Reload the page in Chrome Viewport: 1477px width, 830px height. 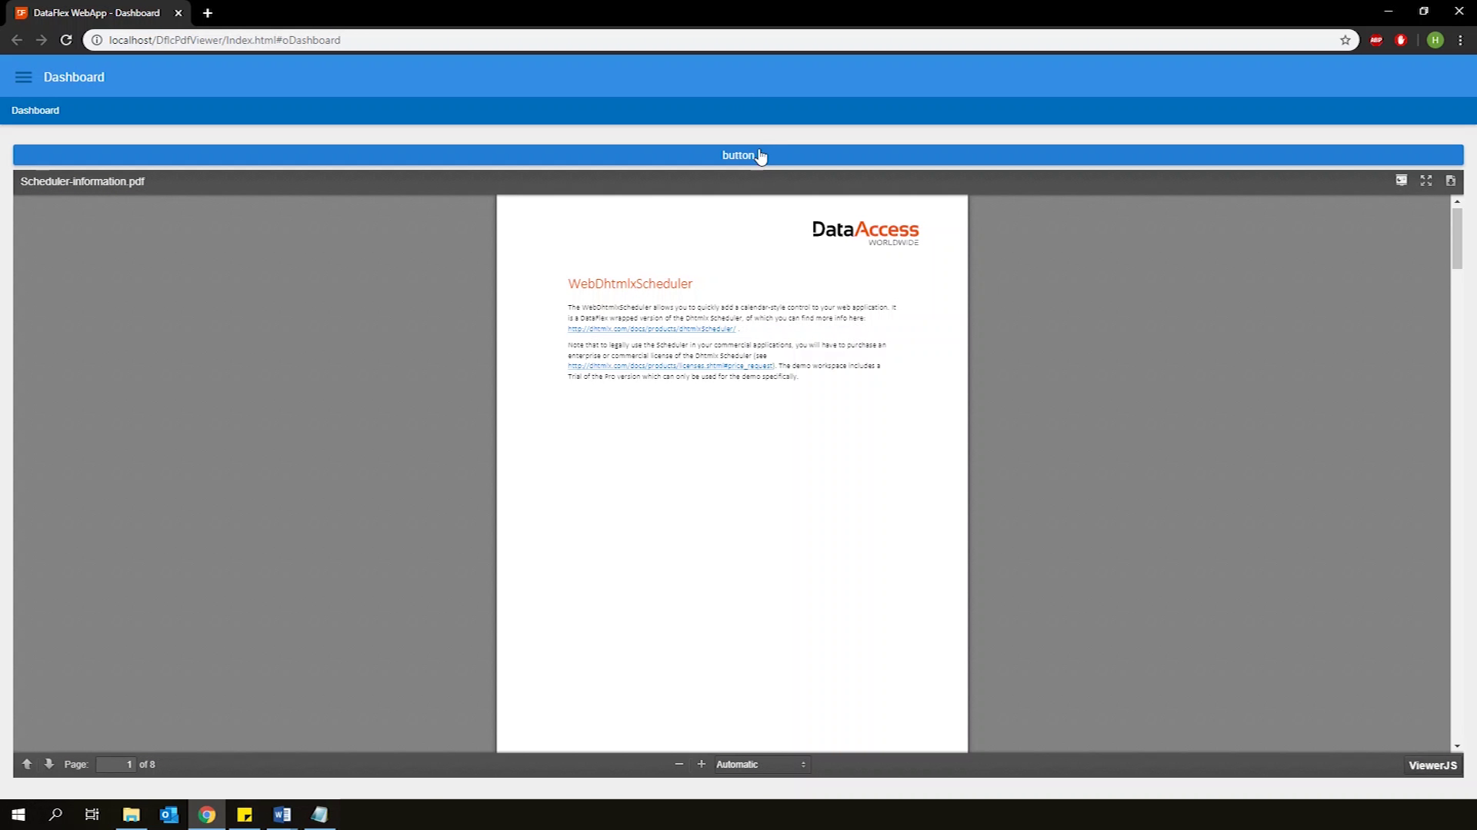tap(66, 40)
